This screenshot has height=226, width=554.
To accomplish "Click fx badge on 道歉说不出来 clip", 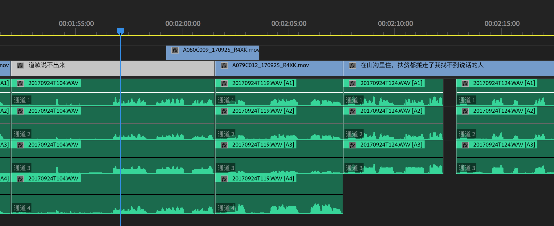I will 20,66.
